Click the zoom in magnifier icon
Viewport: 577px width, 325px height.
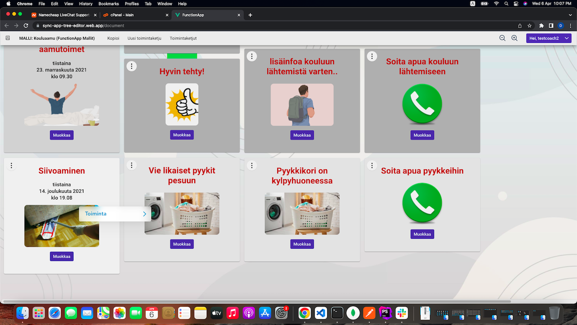click(x=514, y=38)
